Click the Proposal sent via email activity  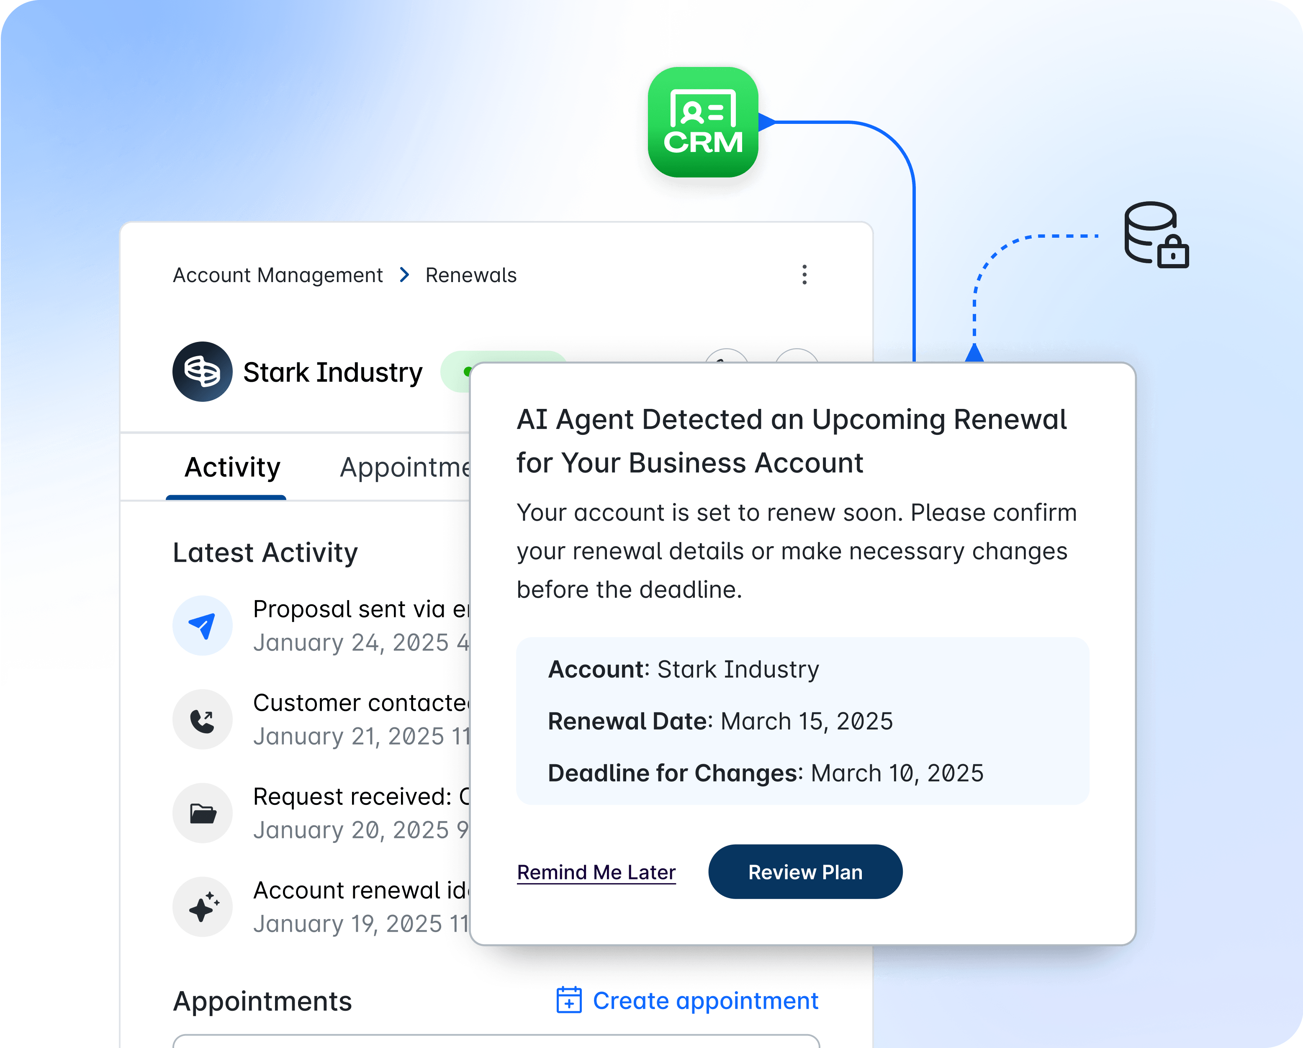(361, 609)
